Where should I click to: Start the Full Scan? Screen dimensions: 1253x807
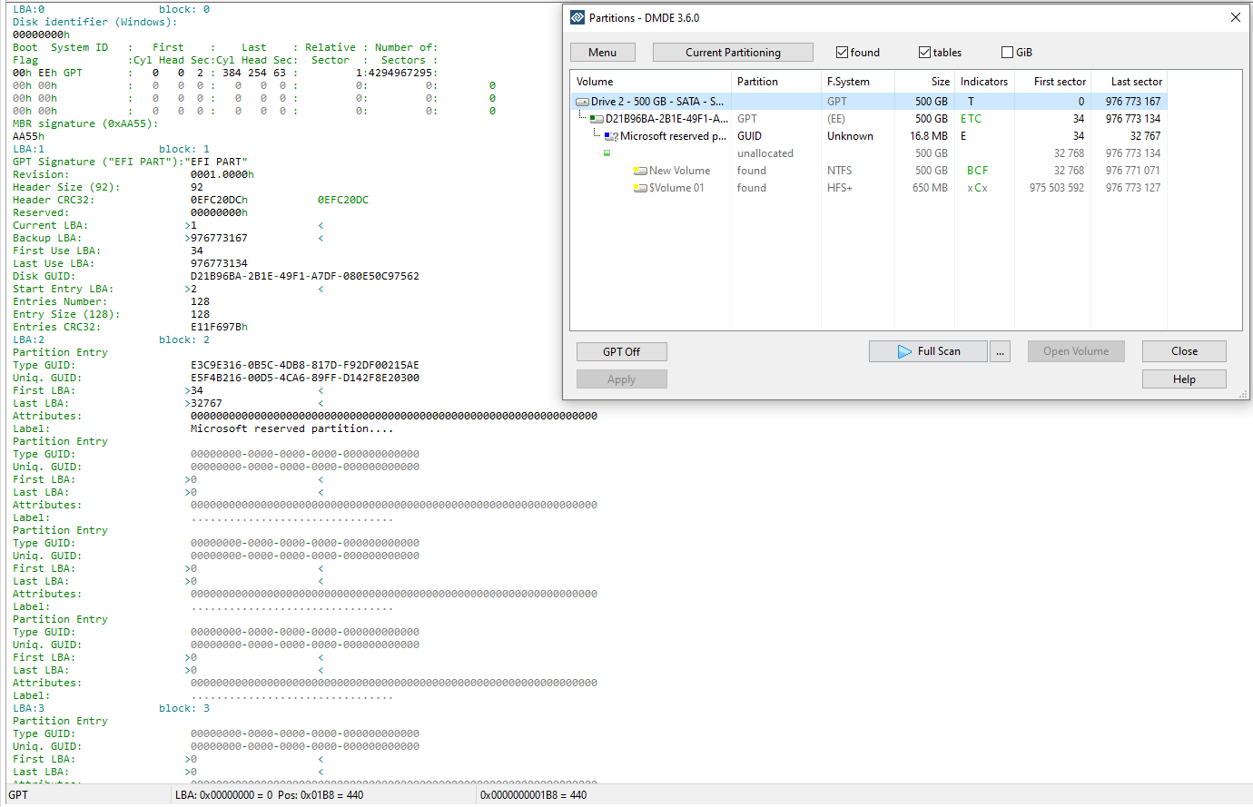928,351
